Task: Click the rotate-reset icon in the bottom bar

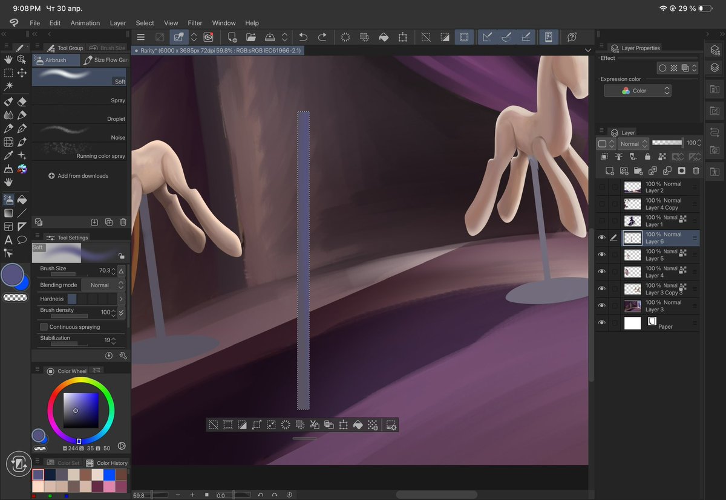Action: pos(289,495)
